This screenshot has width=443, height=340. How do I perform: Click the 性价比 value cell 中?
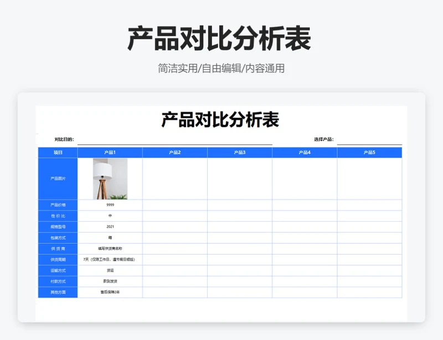coord(110,216)
